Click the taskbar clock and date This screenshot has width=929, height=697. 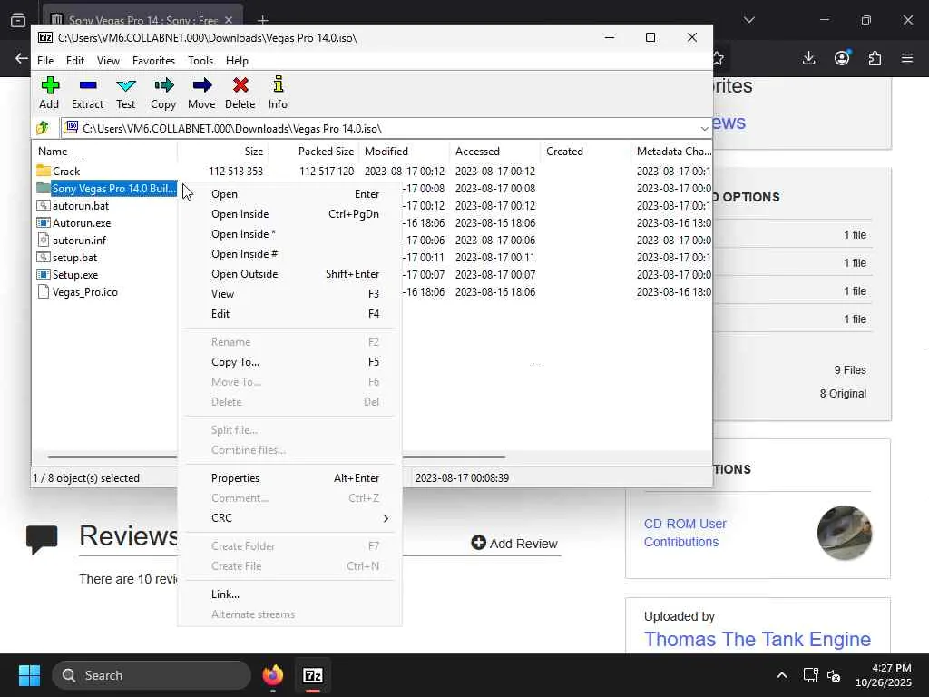coord(884,675)
